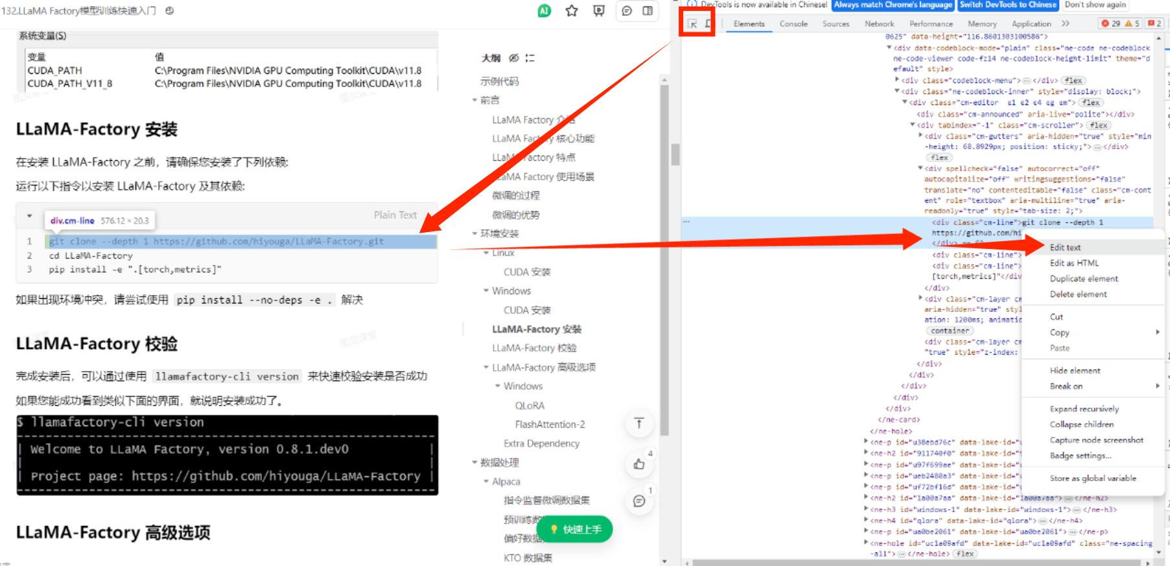
Task: Jump to LLaMA-Factory 校验 outline entry
Action: pos(534,348)
